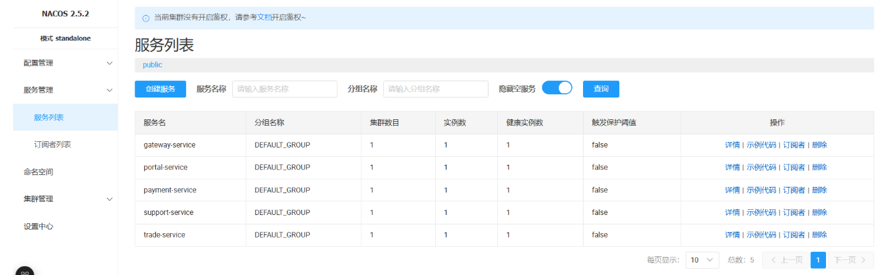The width and height of the screenshot is (883, 275).
Task: Expand the 集群管理 menu chevron
Action: click(x=110, y=199)
